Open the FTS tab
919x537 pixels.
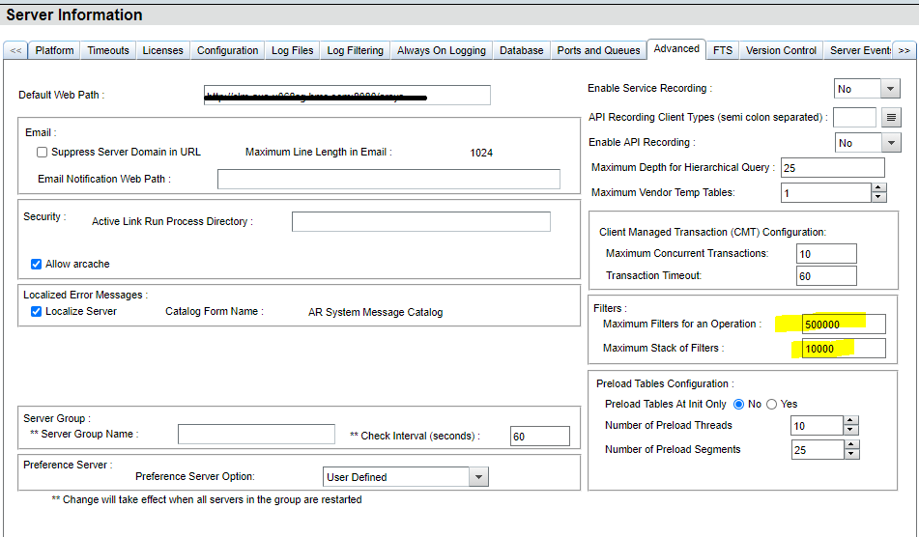point(723,50)
